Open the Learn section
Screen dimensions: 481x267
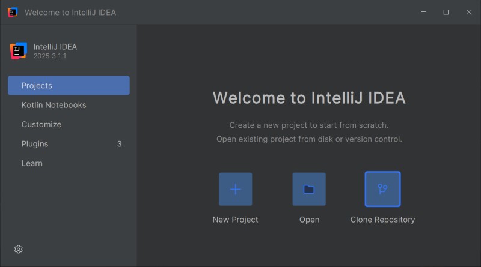pyautogui.click(x=69, y=163)
